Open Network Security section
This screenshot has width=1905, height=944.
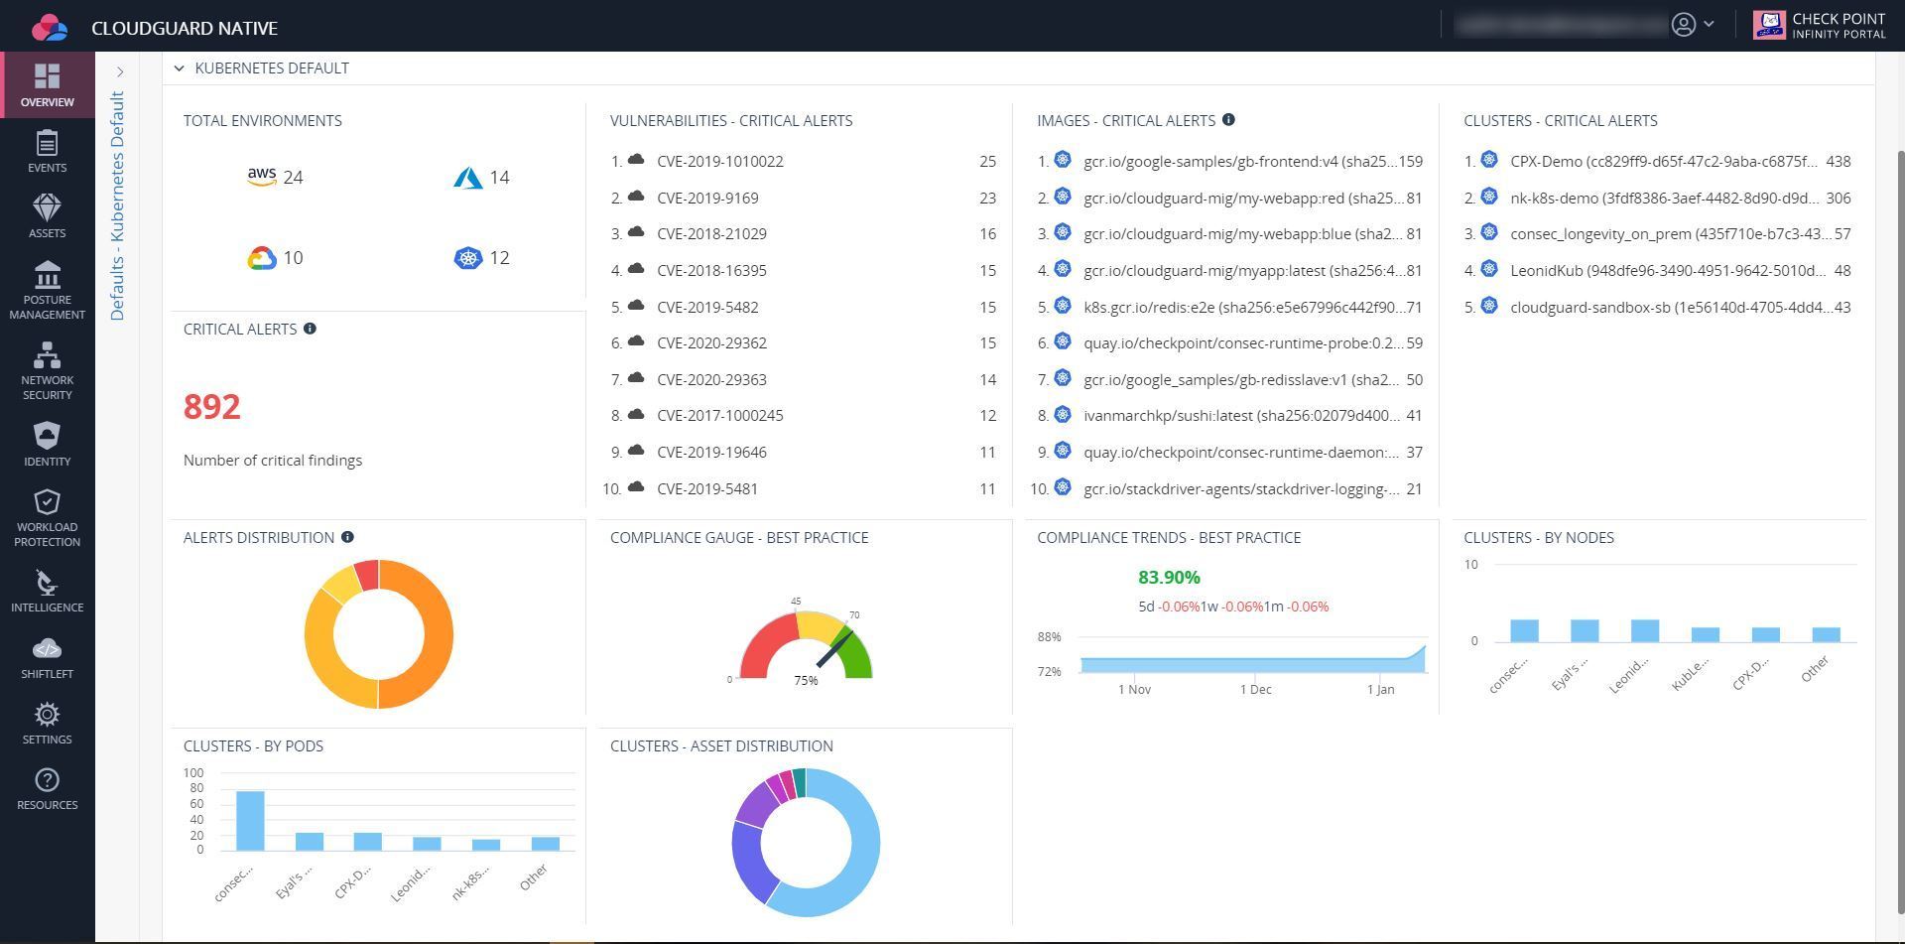coord(47,371)
